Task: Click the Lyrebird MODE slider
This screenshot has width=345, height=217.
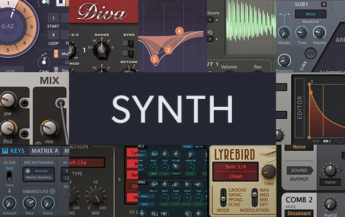Action: (x=223, y=197)
